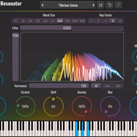Go to the previous preset arrow
Viewport: 137px width, 137px height.
tap(43, 5)
